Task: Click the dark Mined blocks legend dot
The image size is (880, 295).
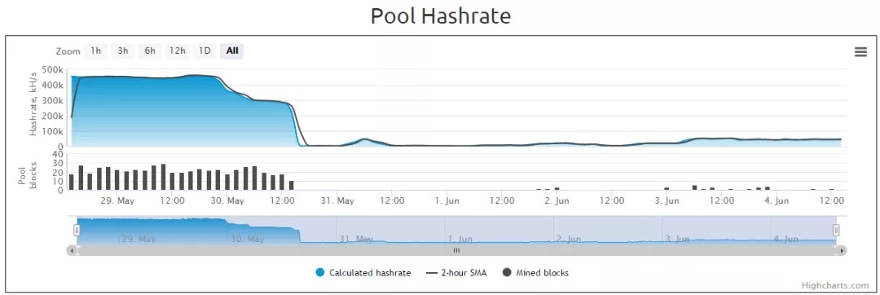Action: click(508, 273)
